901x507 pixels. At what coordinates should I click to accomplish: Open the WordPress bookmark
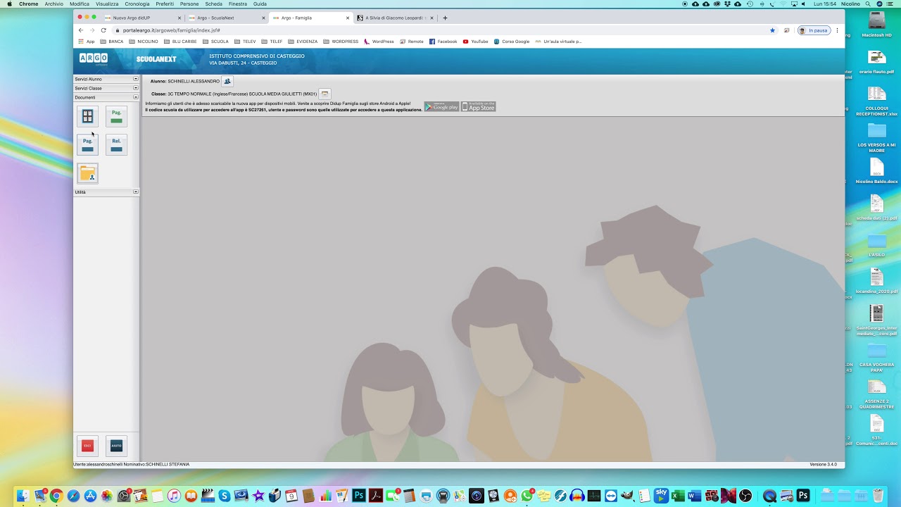coord(379,42)
